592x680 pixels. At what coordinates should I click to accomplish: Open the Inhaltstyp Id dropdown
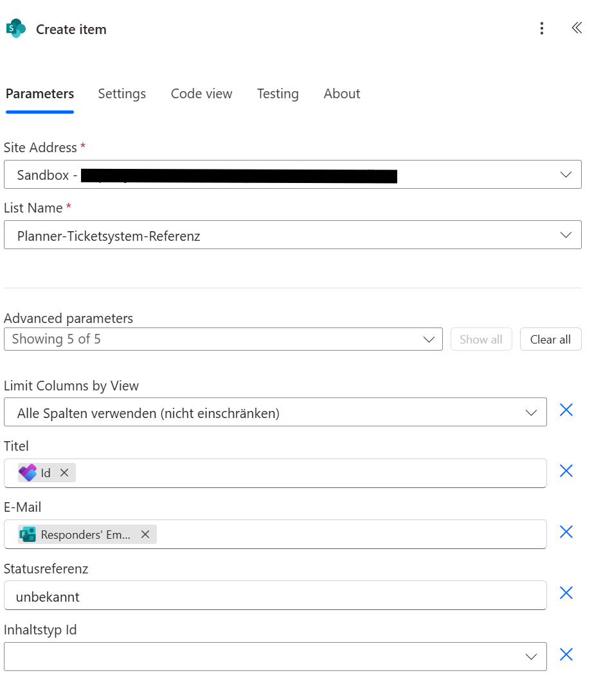click(x=531, y=656)
